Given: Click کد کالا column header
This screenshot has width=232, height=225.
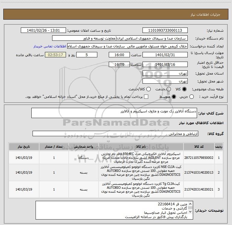Looking at the screenshot, I should (x=199, y=146).
